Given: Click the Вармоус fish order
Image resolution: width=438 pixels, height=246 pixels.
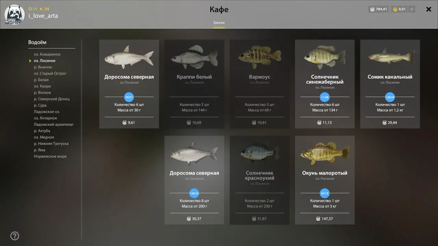Looking at the screenshot, I should click(259, 84).
